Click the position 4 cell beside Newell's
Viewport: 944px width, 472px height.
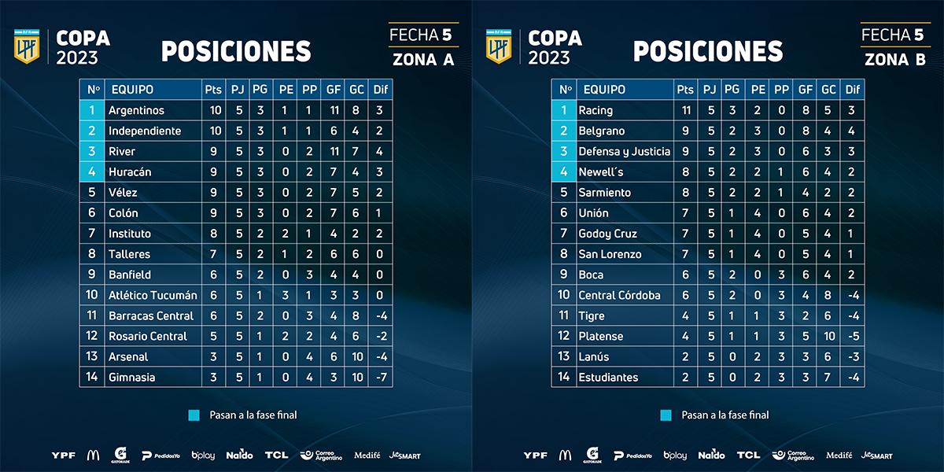click(563, 171)
